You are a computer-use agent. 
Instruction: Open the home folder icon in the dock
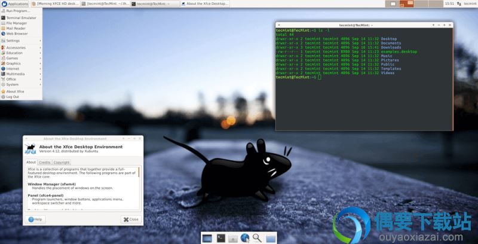pyautogui.click(x=271, y=238)
